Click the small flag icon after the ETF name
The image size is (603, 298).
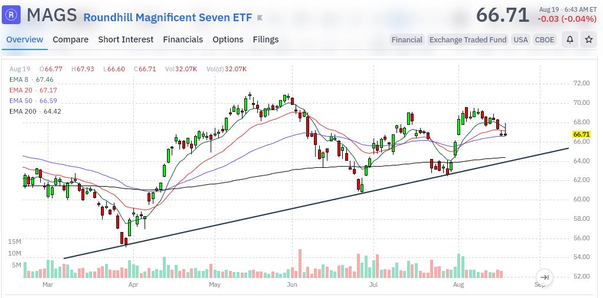pos(260,17)
